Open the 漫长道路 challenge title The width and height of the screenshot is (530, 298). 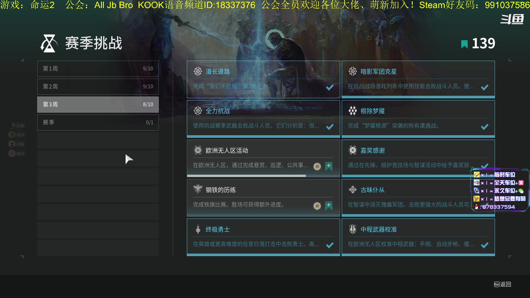pos(218,72)
